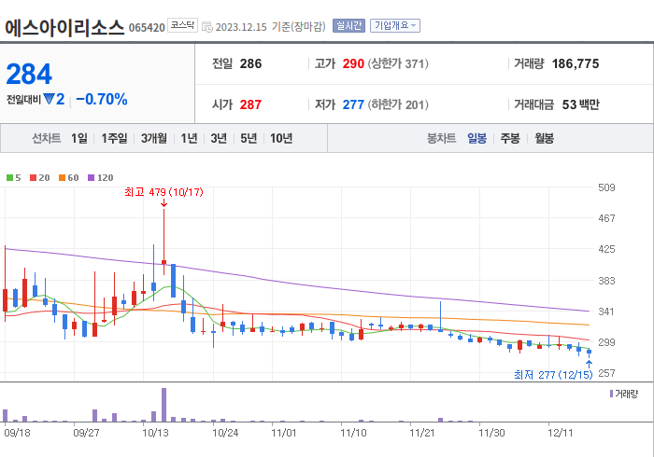Click the 실시간 button
The height and width of the screenshot is (457, 654).
point(348,26)
